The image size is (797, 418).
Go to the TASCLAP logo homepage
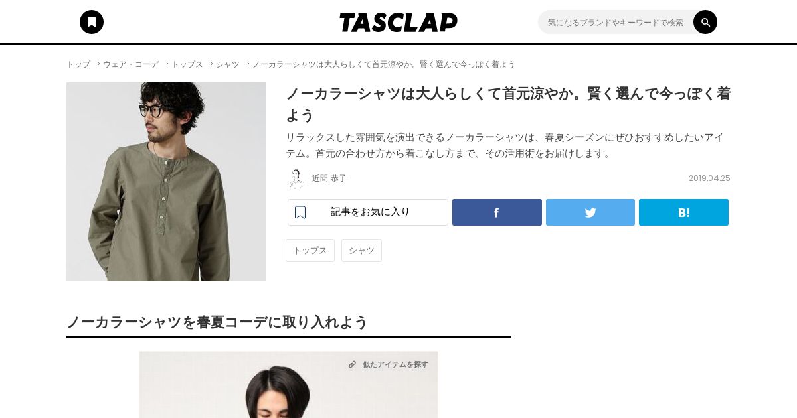coord(398,23)
